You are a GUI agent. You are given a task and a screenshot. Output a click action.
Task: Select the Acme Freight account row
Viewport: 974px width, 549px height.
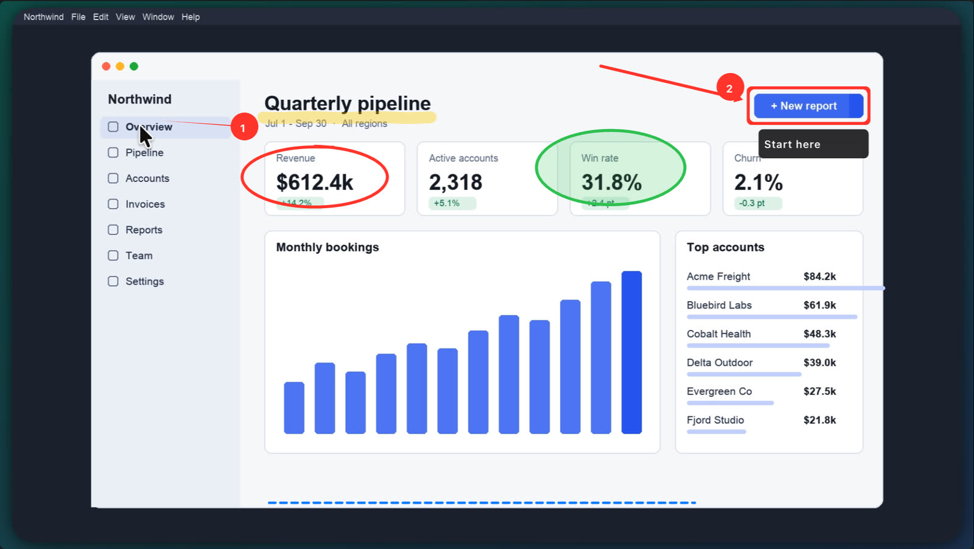[769, 280]
